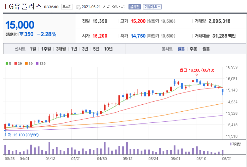Click the 저가 value 14,750

tap(138, 36)
